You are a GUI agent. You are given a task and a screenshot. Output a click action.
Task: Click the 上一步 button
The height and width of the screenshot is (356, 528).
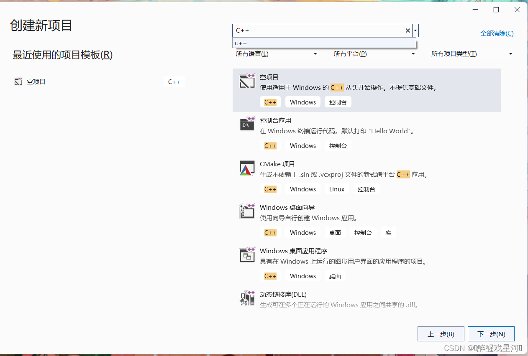click(x=441, y=334)
